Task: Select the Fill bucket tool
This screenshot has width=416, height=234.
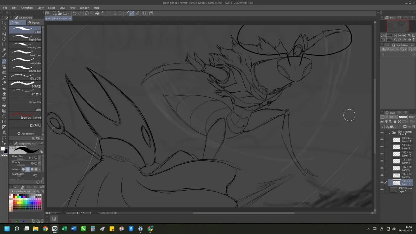Action: [x=4, y=105]
